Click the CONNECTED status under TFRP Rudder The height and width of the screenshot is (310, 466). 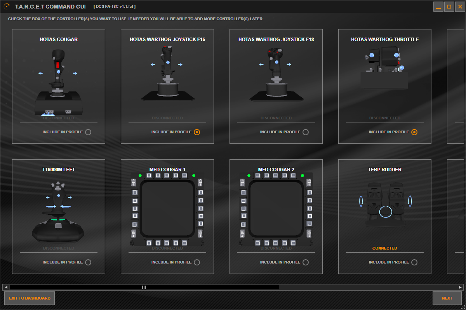pyautogui.click(x=385, y=248)
